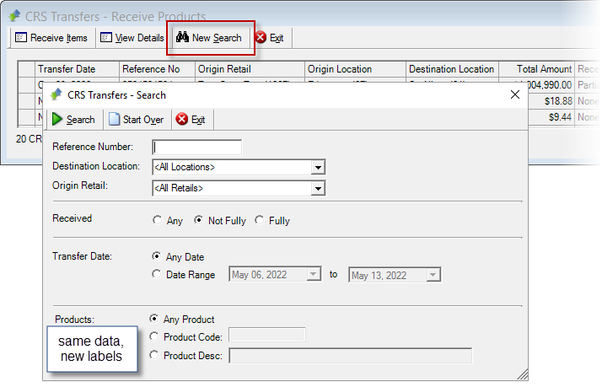Click red Exit icon in Receive Products toolbar
Screen dimensions: 602x387
pyautogui.click(x=261, y=37)
